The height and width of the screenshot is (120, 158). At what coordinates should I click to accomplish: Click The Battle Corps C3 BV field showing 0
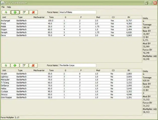(149, 93)
